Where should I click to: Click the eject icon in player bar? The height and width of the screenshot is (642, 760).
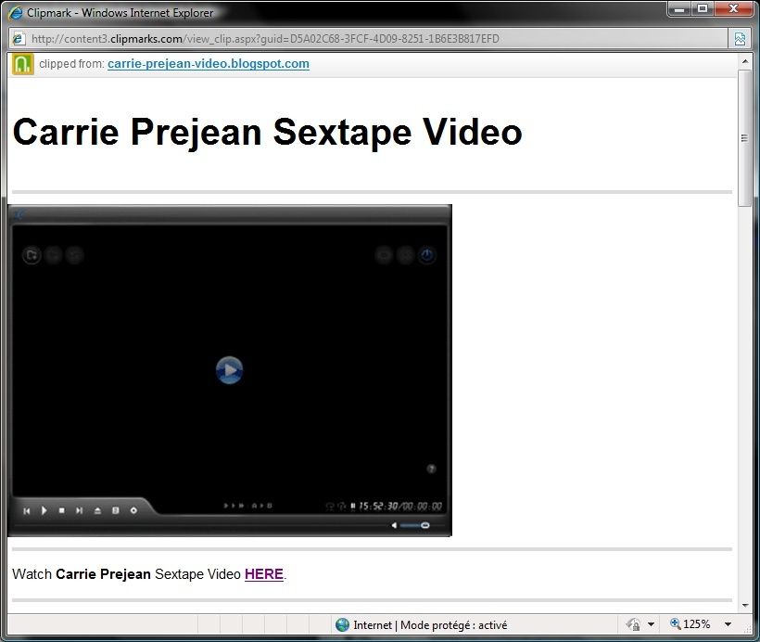tap(97, 510)
